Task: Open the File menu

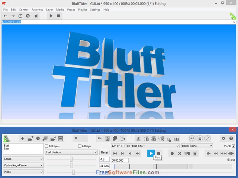Action: [6, 10]
